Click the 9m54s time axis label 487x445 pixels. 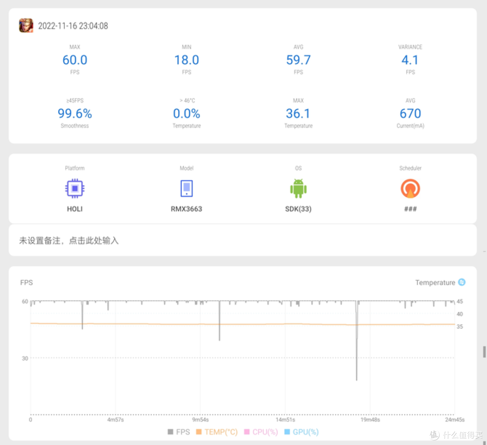200,420
